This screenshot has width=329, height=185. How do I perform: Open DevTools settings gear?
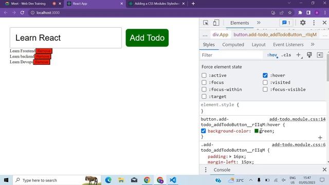pos(303,23)
